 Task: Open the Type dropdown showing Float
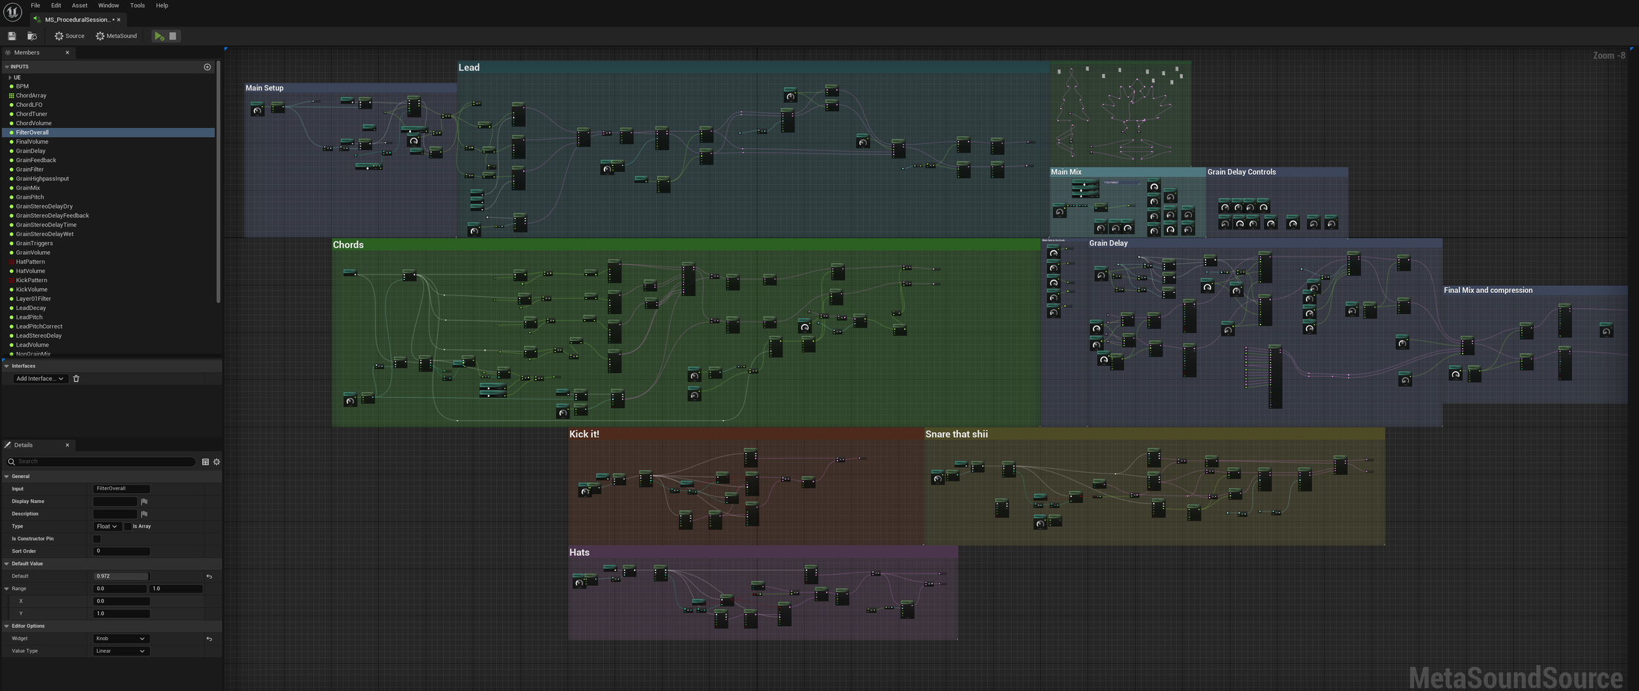pyautogui.click(x=107, y=526)
